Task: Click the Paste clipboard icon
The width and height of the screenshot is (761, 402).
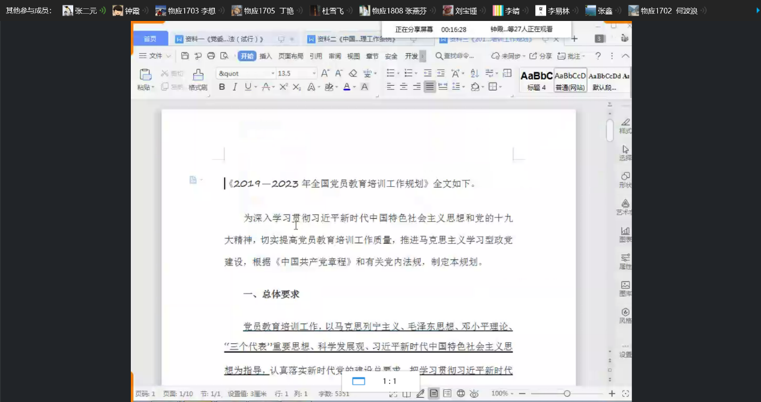Action: pyautogui.click(x=145, y=75)
